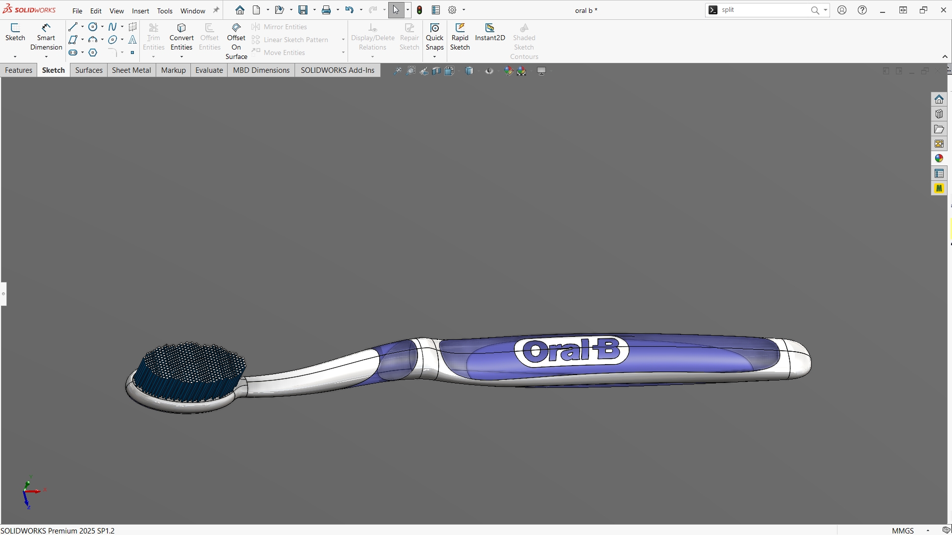Expand the left FeatureManager panel handle
Screen dimensions: 952x535
3,294
